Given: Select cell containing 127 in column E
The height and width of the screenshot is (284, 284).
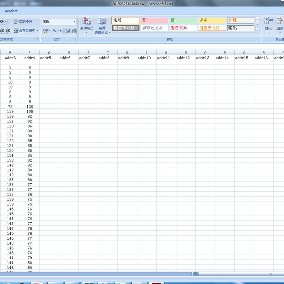Looking at the screenshot, I should click(10, 146).
